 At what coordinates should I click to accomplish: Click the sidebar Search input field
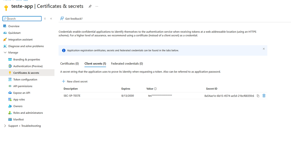[22, 19]
